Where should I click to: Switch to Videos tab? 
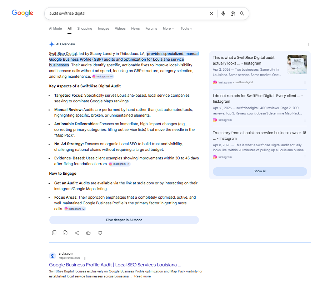coord(120,29)
